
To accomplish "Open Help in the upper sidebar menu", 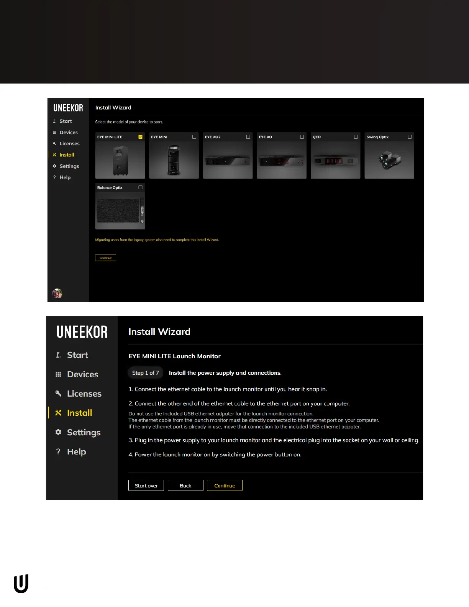I will pos(65,177).
